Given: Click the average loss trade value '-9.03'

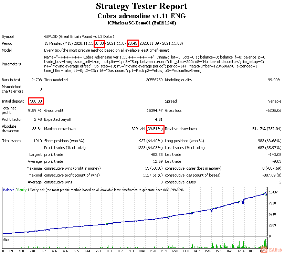Looking at the screenshot, I should point(277,162).
